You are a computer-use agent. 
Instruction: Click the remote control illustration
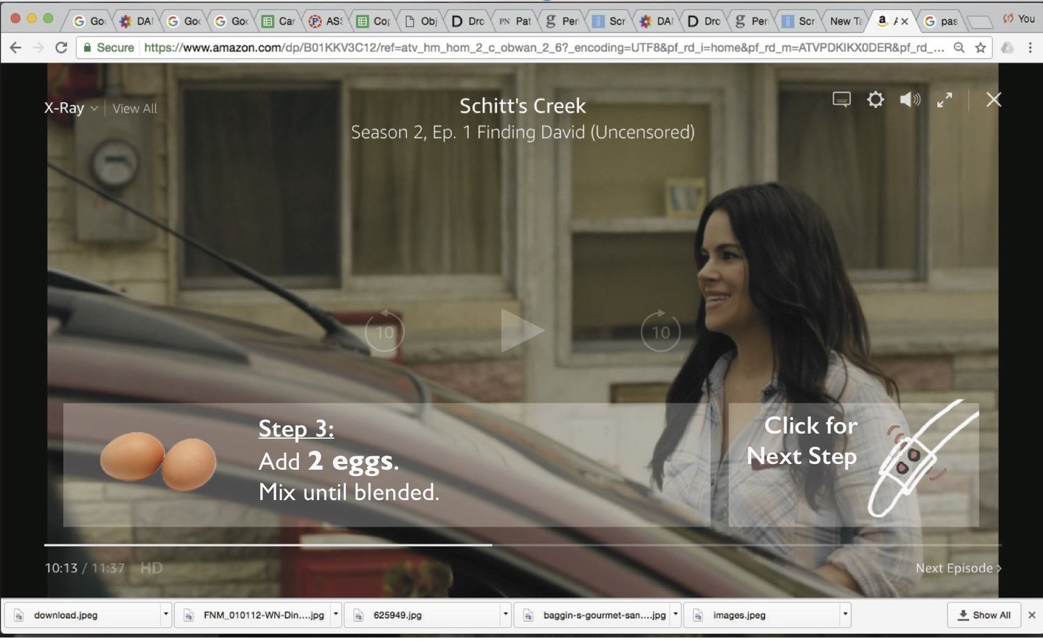pos(924,458)
